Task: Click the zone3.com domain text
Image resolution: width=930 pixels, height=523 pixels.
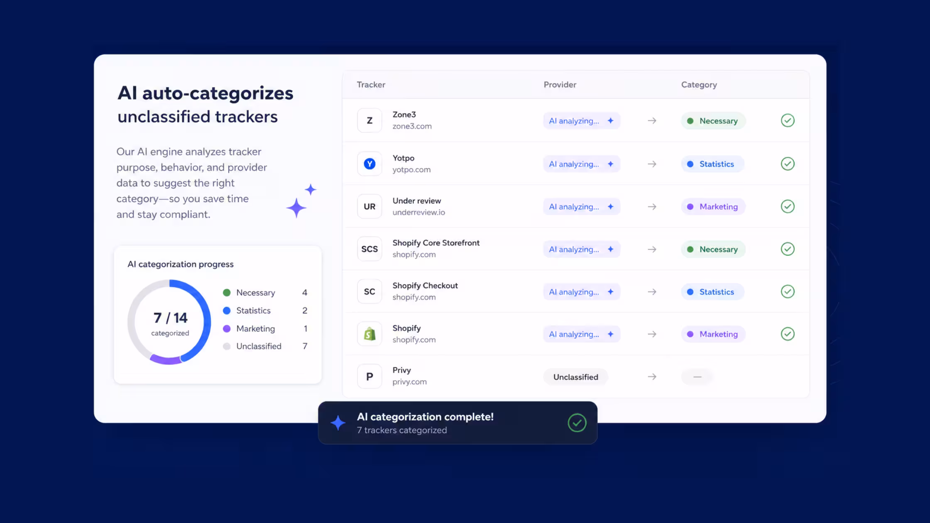Action: point(412,126)
